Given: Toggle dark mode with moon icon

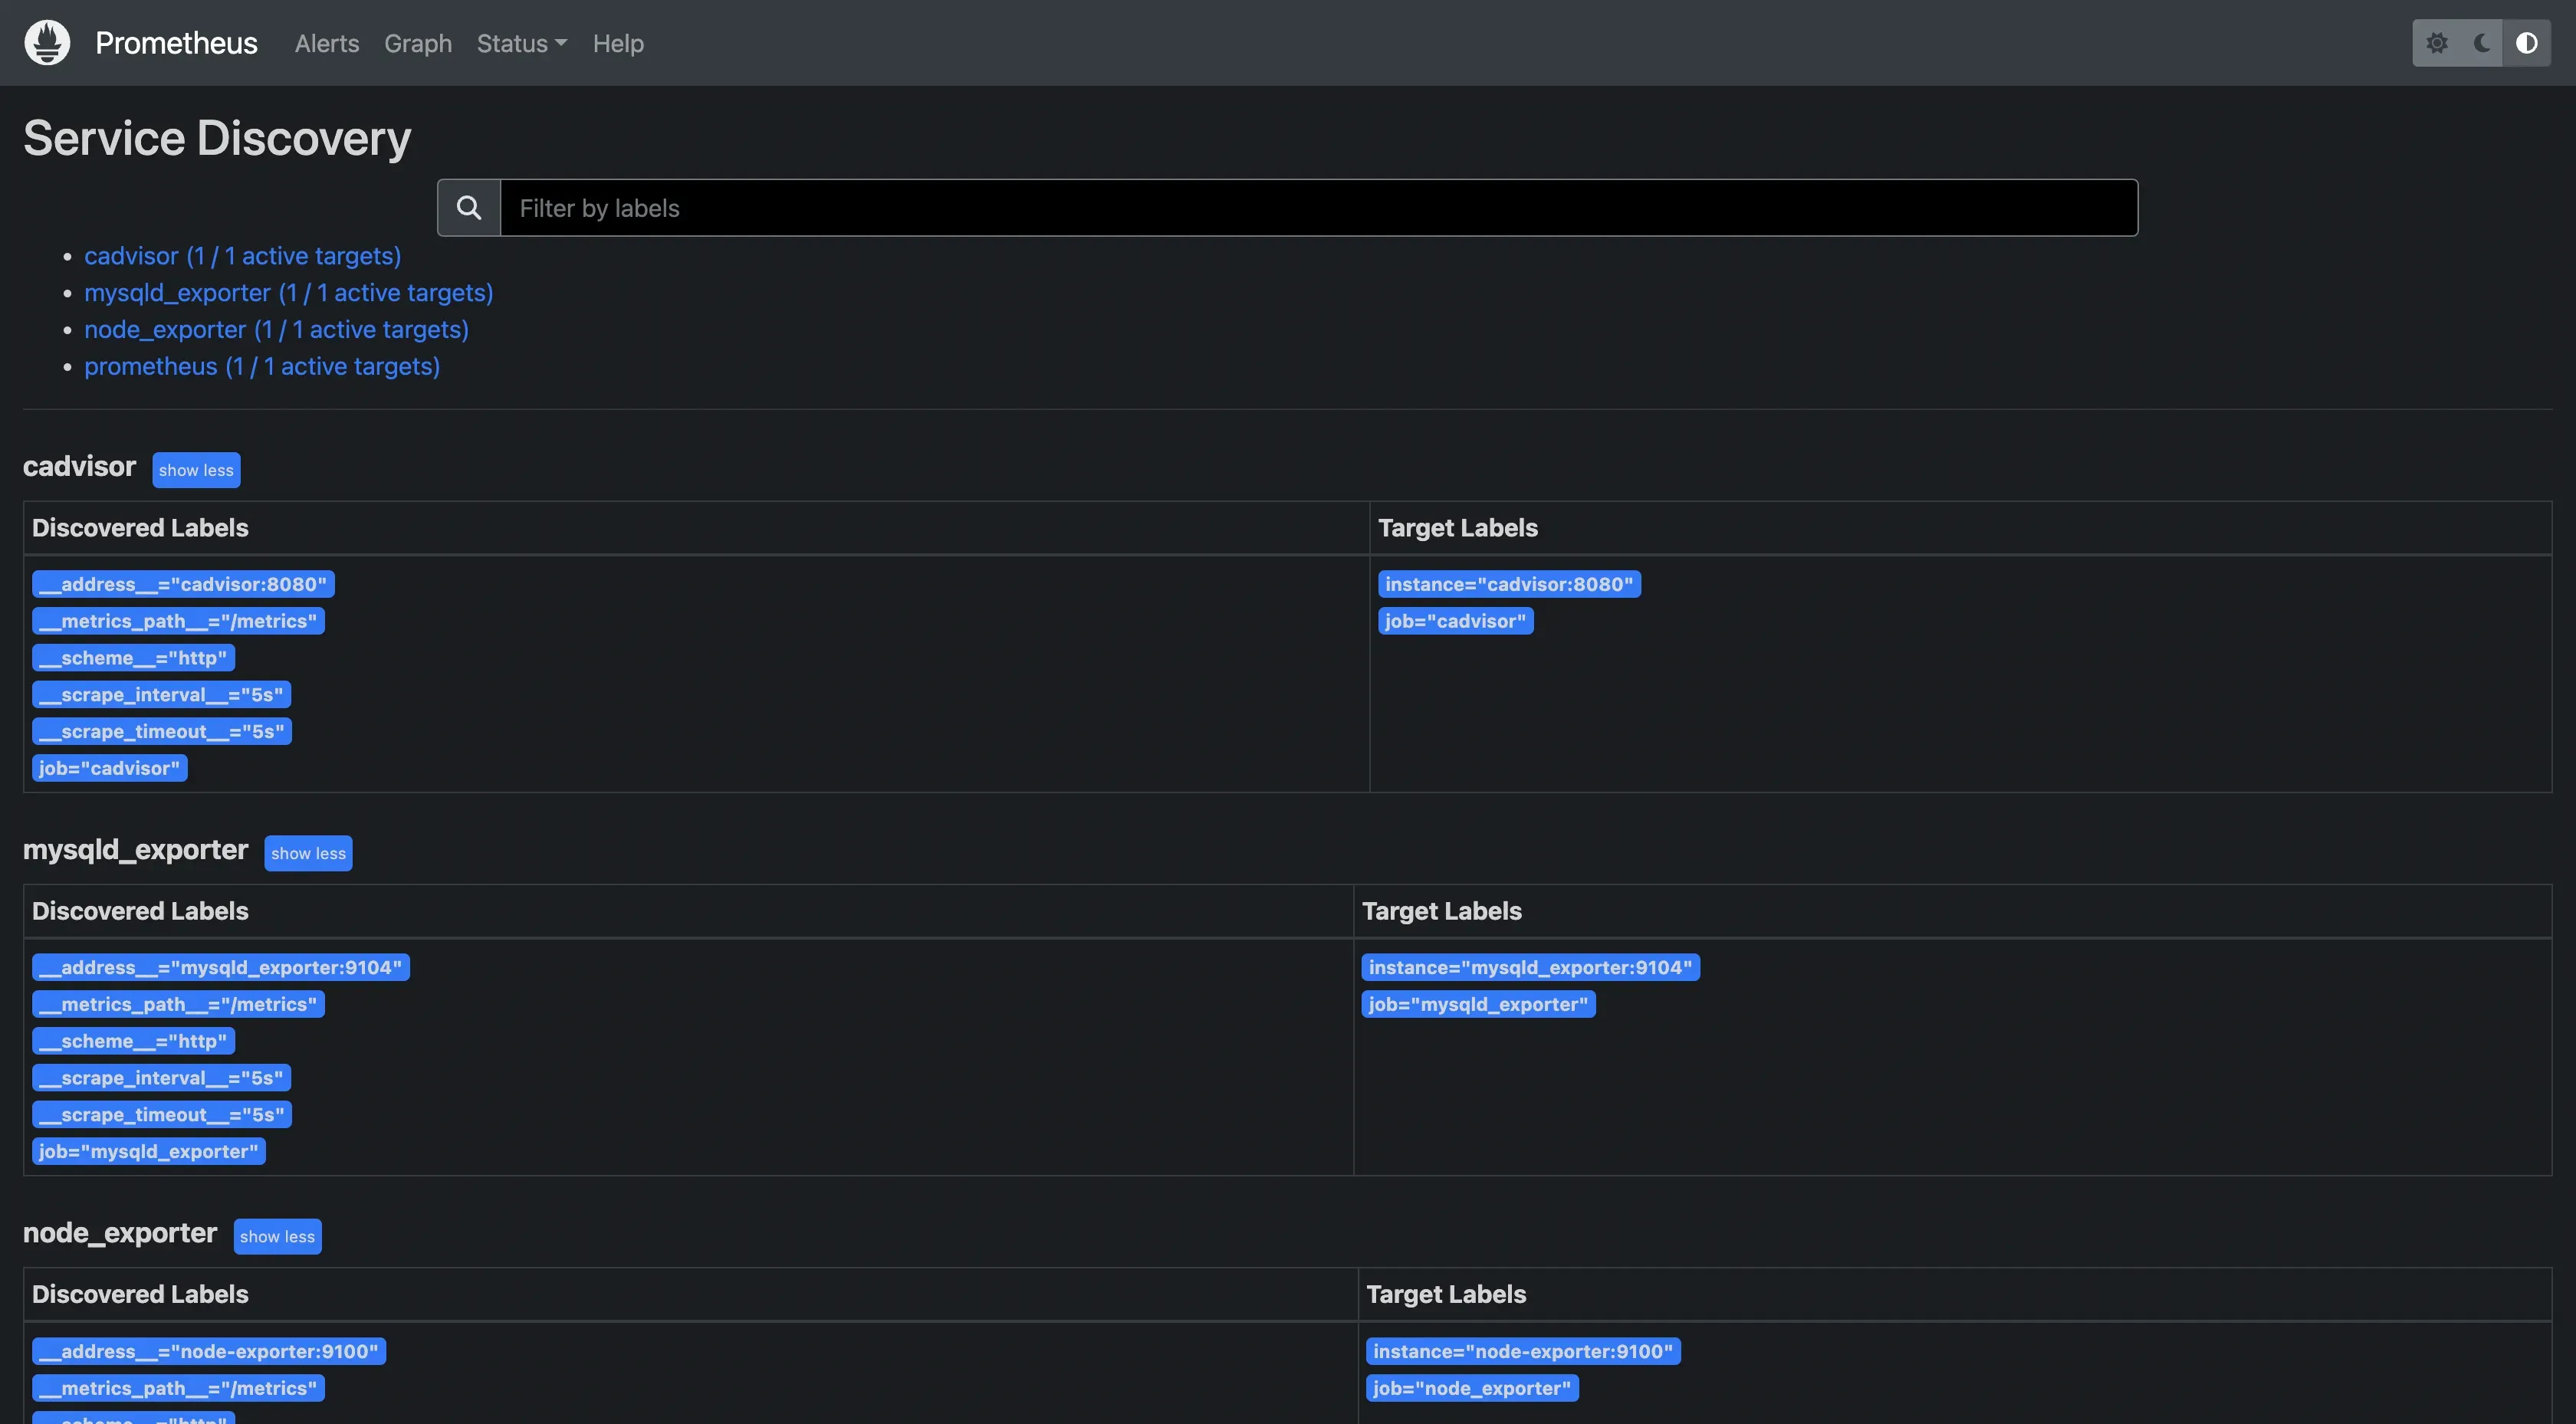Looking at the screenshot, I should point(2481,42).
